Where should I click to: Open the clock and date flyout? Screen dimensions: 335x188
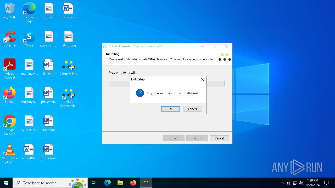[x=312, y=183]
